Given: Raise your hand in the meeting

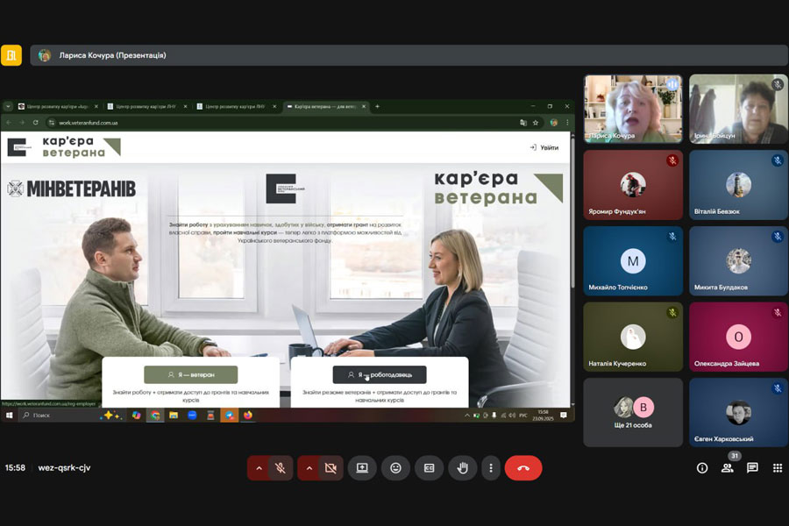Looking at the screenshot, I should coord(462,468).
